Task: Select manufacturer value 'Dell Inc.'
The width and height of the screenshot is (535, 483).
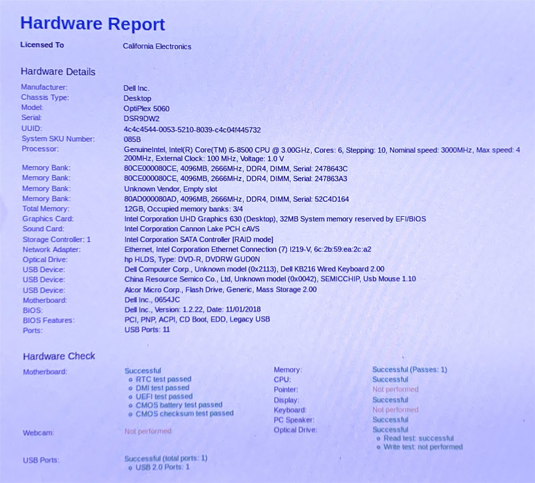Action: [x=136, y=88]
